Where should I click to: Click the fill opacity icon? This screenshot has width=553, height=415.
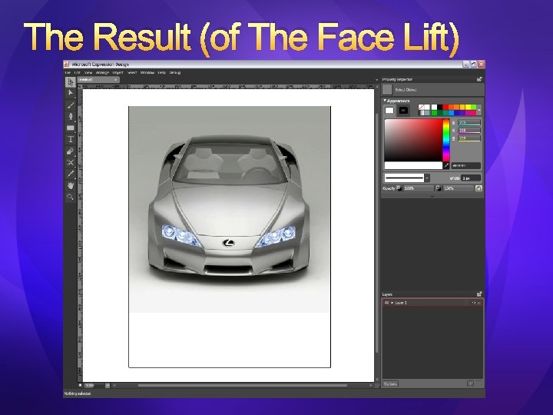[399, 188]
